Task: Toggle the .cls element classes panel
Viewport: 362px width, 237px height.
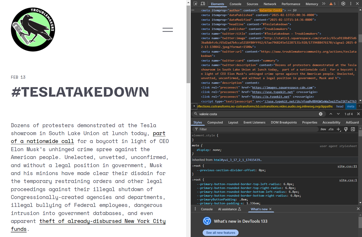Action: point(331,129)
